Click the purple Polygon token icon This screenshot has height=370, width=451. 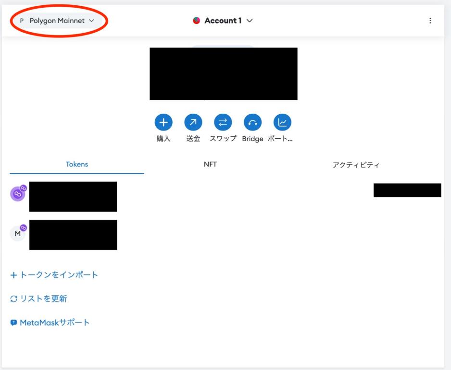point(18,193)
